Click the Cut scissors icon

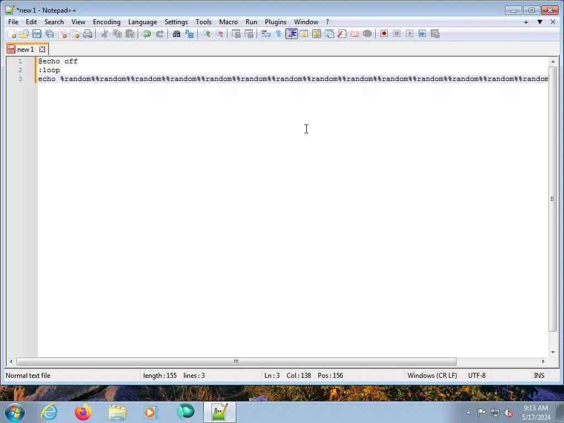pos(104,34)
